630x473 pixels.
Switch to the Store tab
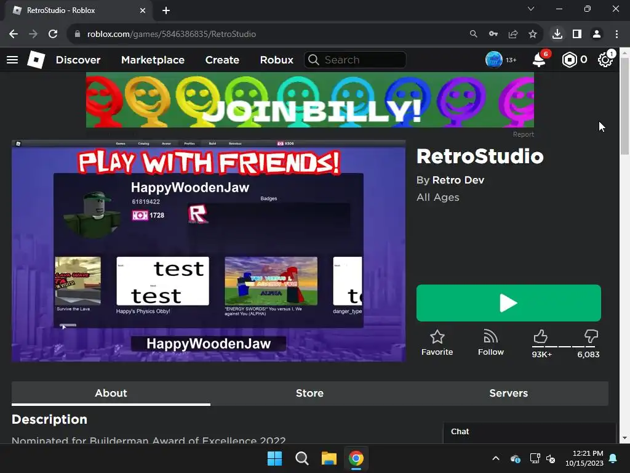click(x=309, y=393)
